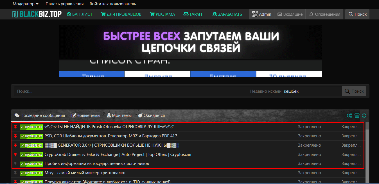Click the red pin icon on first thread
The width and height of the screenshot is (379, 184).
15,127
